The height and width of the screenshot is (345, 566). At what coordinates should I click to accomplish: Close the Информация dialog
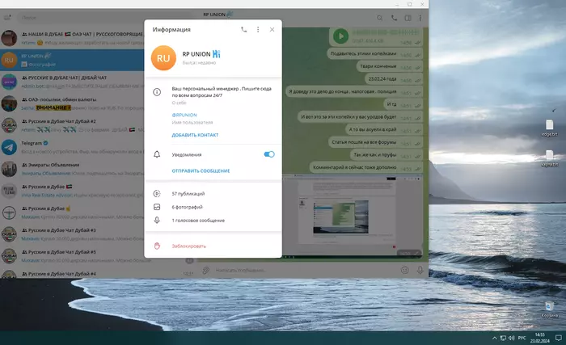click(x=272, y=30)
